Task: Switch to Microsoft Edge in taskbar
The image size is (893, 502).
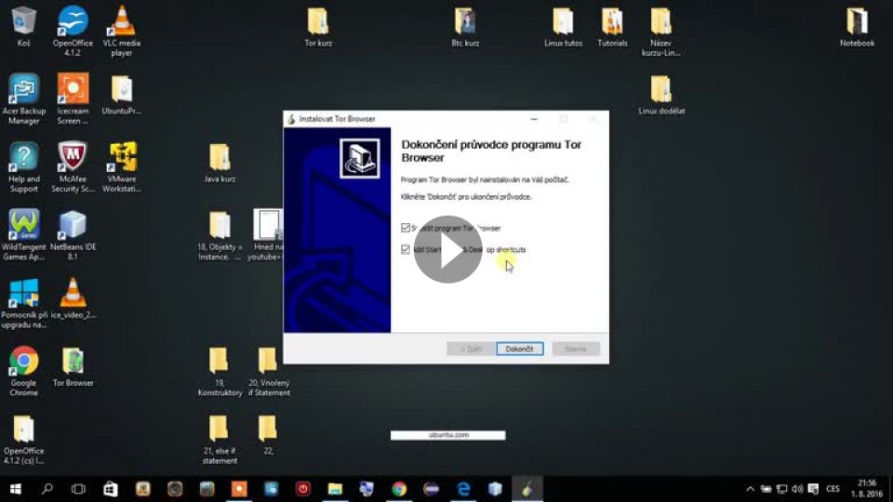Action: tap(463, 488)
